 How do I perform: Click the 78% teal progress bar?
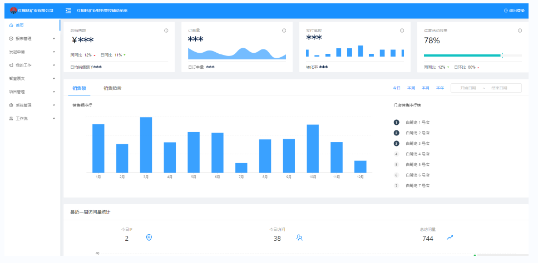pyautogui.click(x=462, y=55)
